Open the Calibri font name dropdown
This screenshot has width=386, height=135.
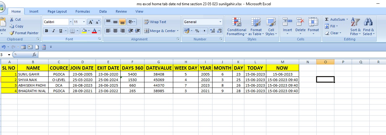pos(71,22)
